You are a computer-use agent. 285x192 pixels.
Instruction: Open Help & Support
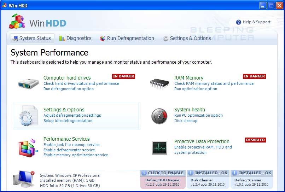click(253, 22)
